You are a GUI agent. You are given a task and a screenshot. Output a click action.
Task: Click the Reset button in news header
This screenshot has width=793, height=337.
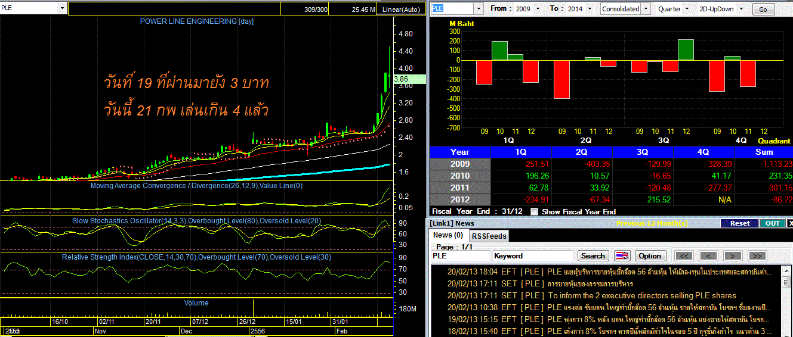739,223
